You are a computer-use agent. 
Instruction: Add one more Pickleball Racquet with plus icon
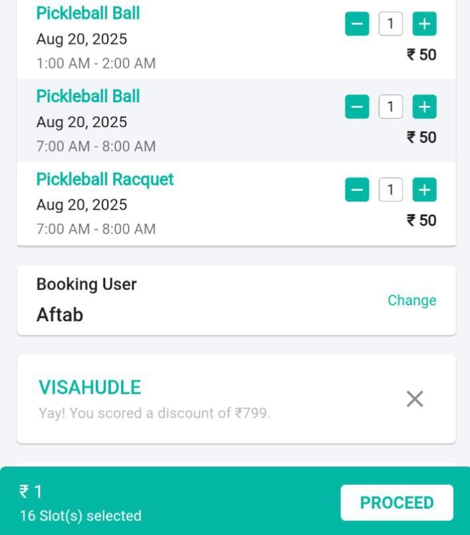click(424, 190)
